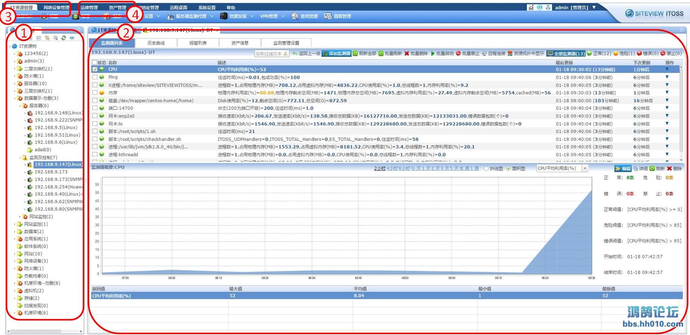Click the 批量刷新 batch refresh button
Image resolution: width=690 pixels, height=335 pixels.
pyautogui.click(x=390, y=53)
